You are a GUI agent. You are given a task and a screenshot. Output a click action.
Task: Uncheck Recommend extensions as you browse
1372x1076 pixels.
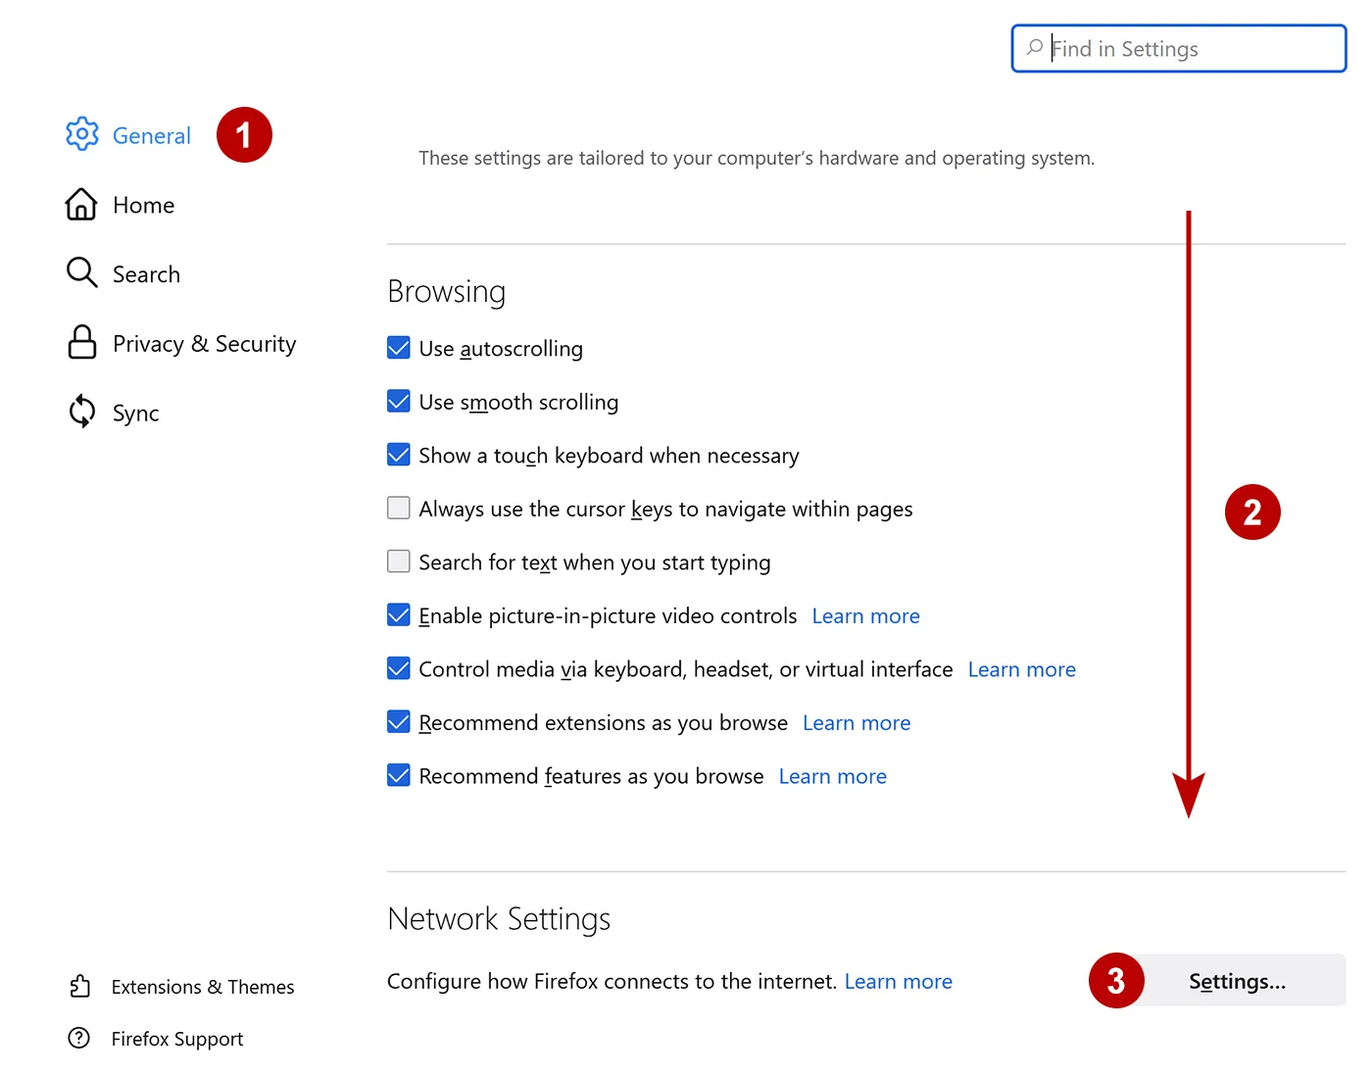pos(398,721)
